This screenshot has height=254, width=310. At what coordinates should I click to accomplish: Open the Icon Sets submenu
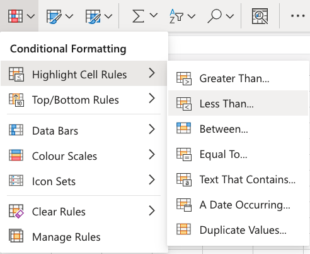(84, 181)
